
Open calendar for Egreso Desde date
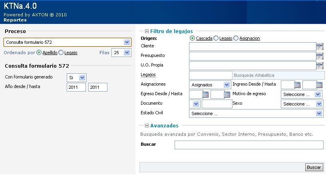click(x=205, y=94)
